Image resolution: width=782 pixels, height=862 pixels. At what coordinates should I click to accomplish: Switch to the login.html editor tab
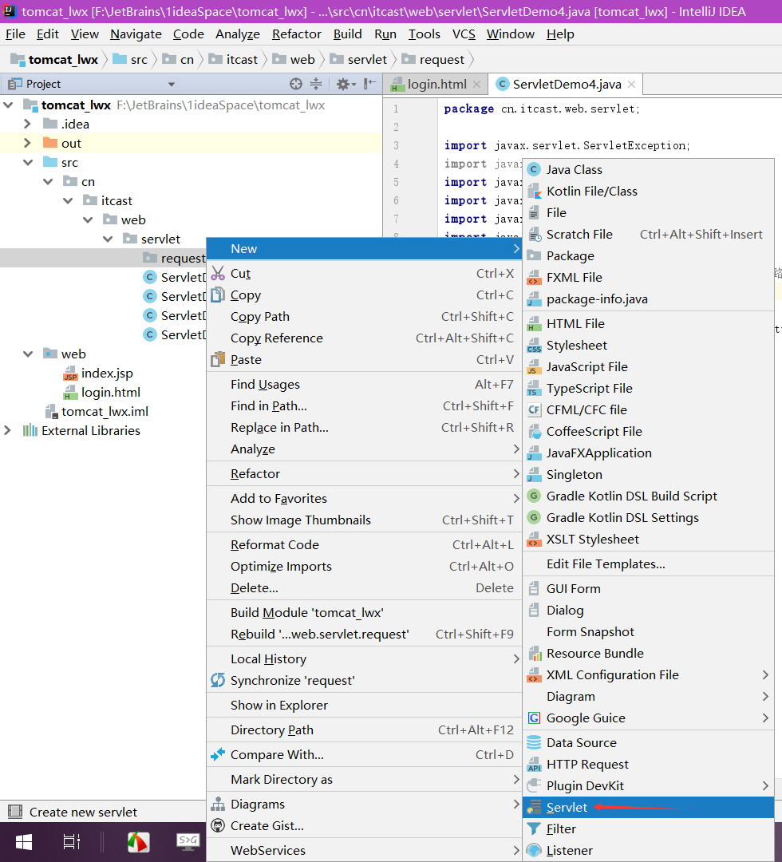436,84
